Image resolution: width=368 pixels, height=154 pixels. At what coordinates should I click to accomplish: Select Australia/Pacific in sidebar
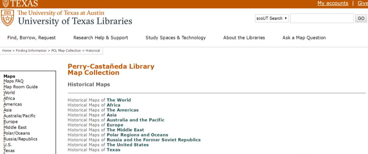coord(20,116)
